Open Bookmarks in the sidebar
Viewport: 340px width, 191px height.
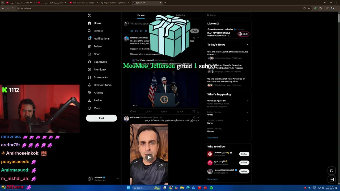coord(97,77)
